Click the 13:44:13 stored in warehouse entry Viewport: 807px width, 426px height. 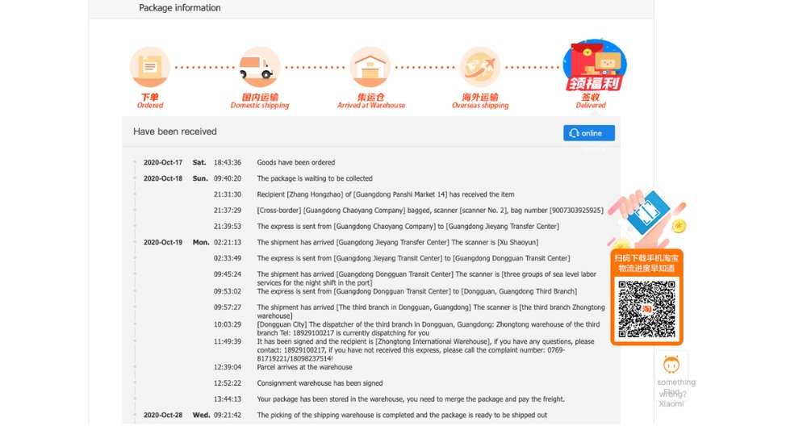411,399
